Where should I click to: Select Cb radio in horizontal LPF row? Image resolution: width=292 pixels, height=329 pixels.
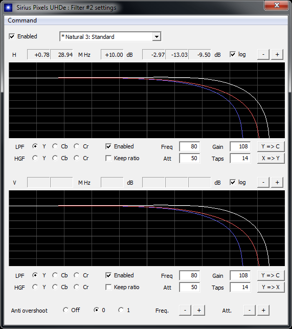(55, 146)
